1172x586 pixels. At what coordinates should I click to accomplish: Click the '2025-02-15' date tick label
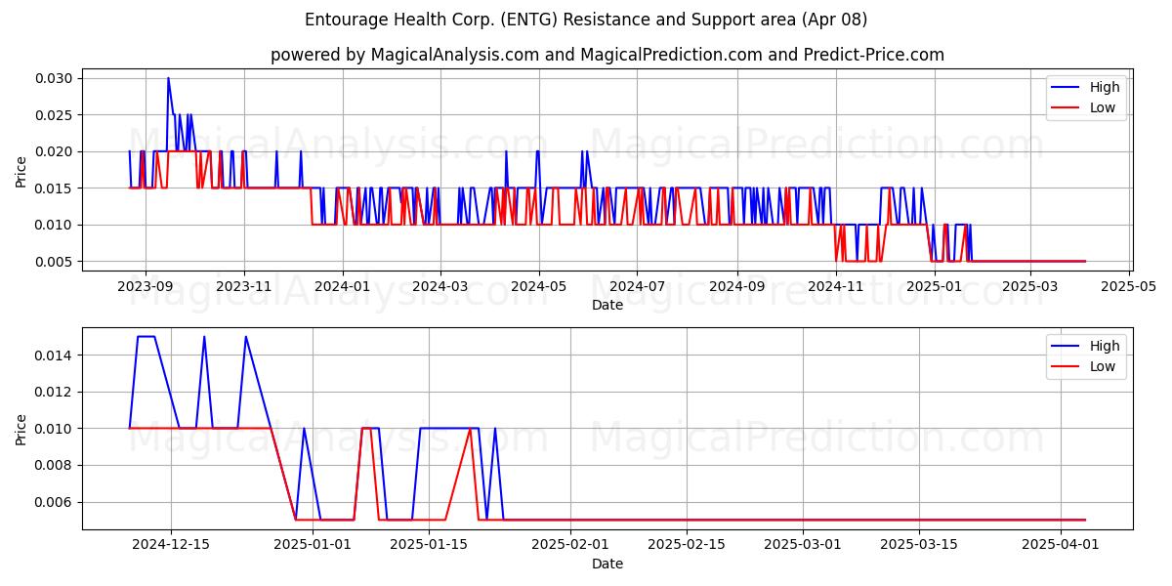[687, 545]
